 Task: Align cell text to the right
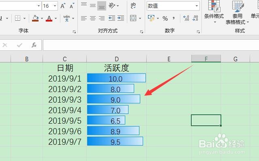[102, 18]
